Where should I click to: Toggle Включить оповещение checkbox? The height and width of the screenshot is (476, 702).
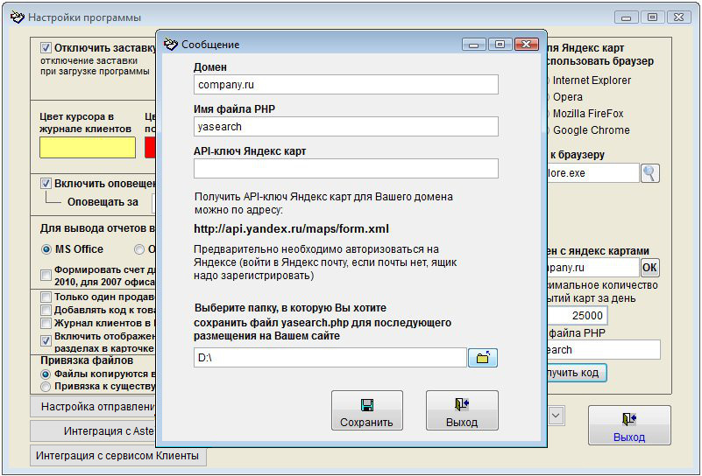point(46,183)
